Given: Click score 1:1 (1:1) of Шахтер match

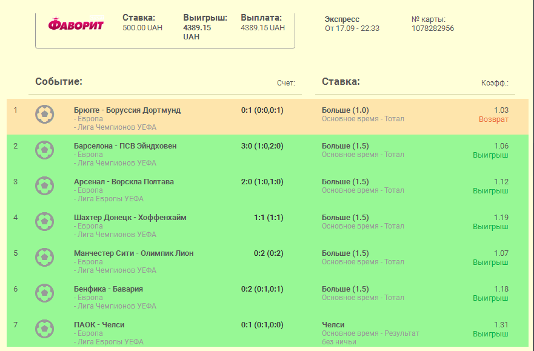Looking at the screenshot, I should click(269, 218).
